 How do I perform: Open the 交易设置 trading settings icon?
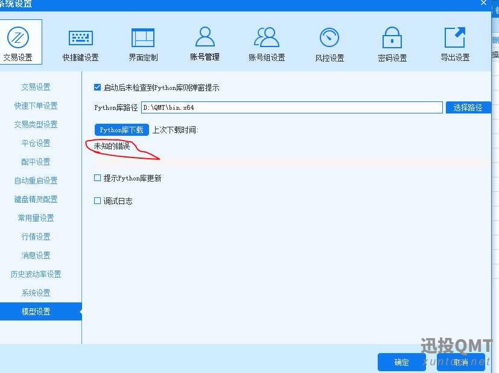pyautogui.click(x=18, y=37)
